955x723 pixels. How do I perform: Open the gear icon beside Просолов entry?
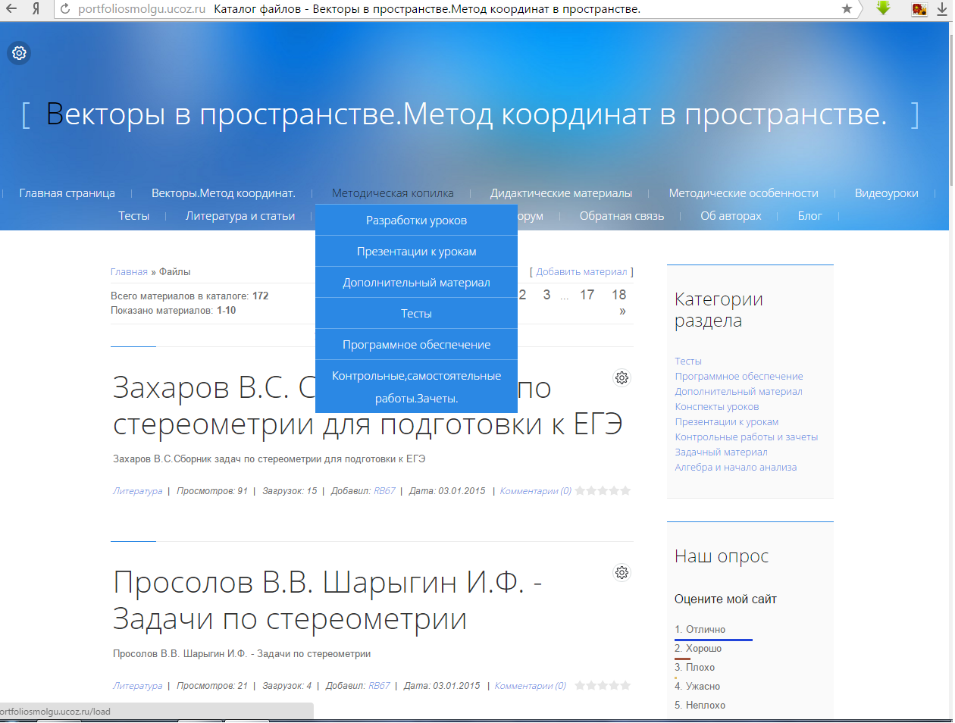[x=622, y=572]
